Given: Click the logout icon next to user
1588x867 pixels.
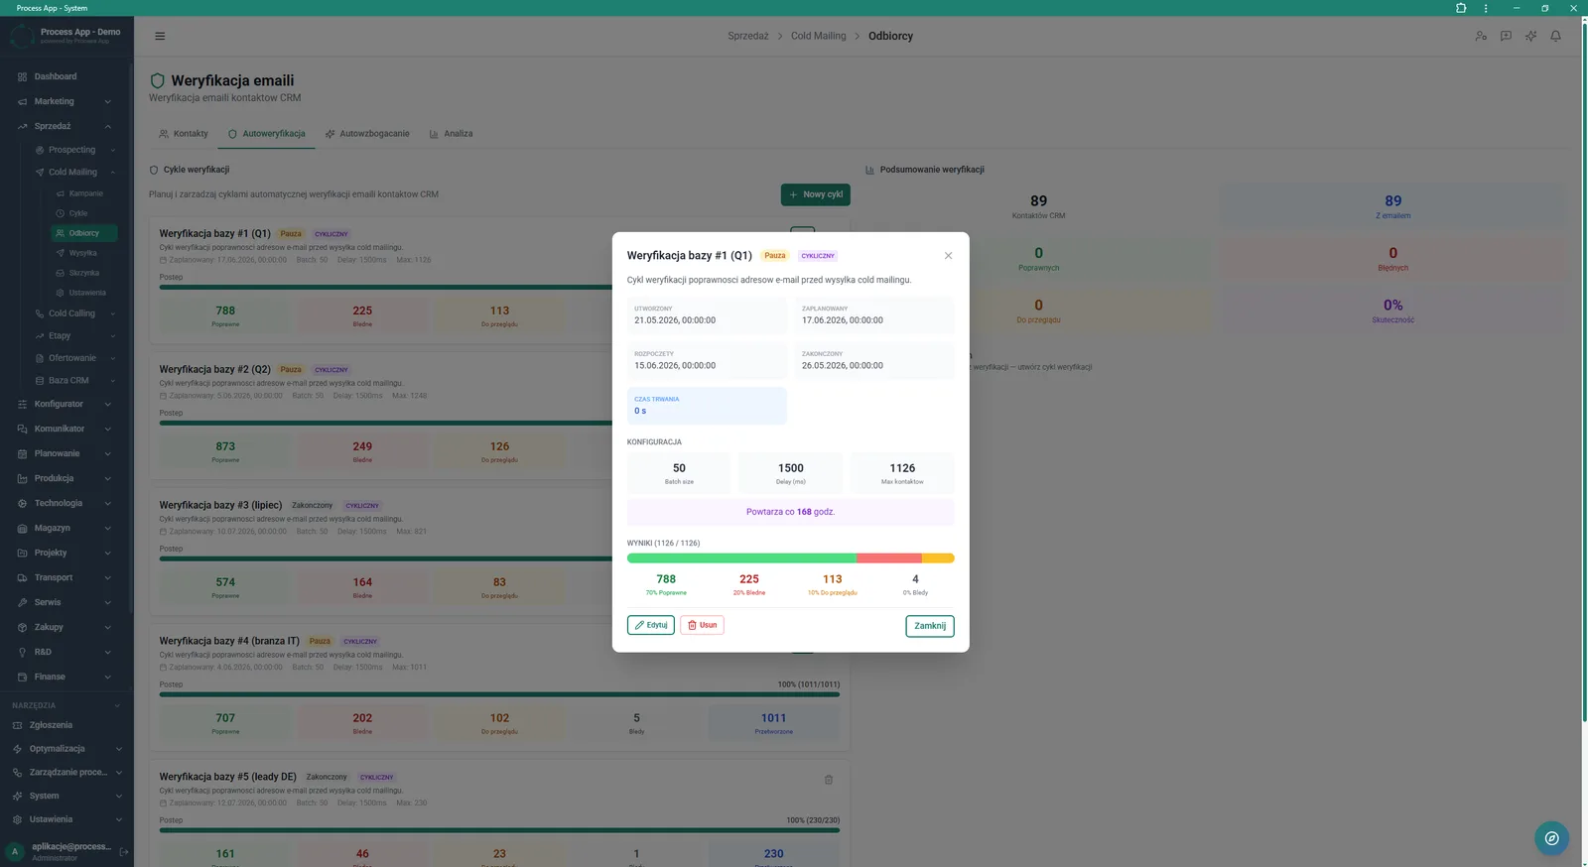Looking at the screenshot, I should pos(124,851).
